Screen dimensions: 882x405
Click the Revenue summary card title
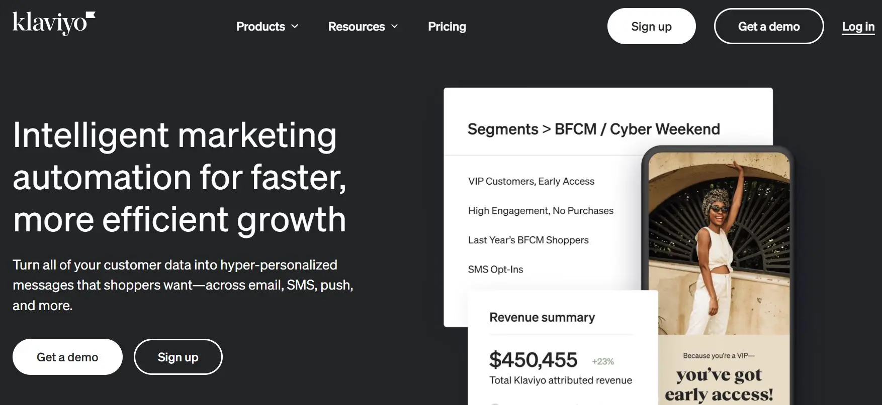pos(542,317)
